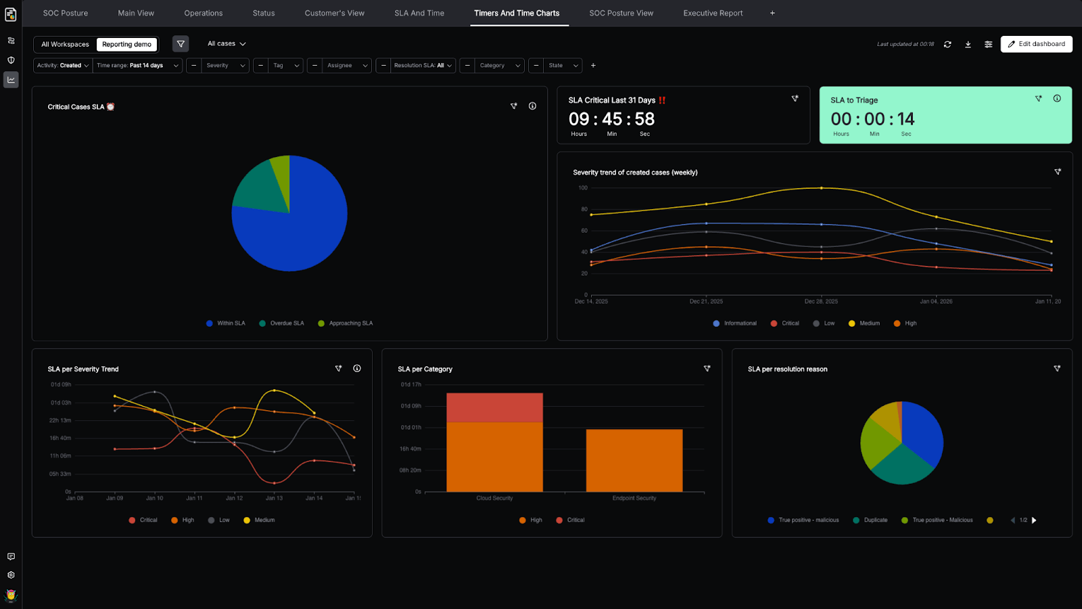The height and width of the screenshot is (609, 1082).
Task: Add a new filter with the plus button
Action: point(593,65)
